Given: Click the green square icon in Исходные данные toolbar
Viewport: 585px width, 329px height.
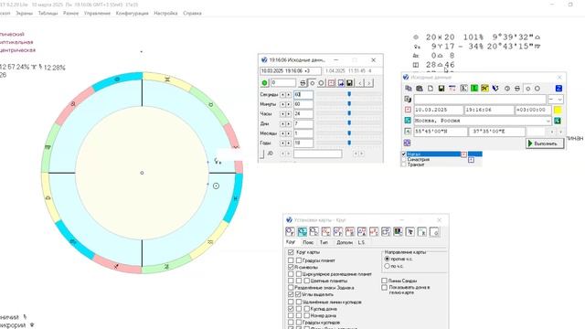Looking at the screenshot, I should tap(474, 89).
